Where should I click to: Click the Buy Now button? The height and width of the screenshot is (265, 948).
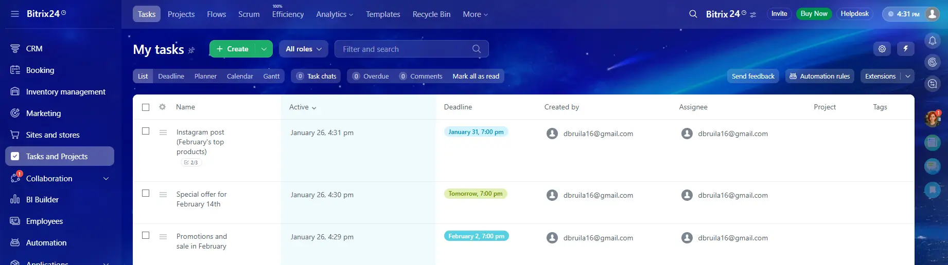[814, 14]
